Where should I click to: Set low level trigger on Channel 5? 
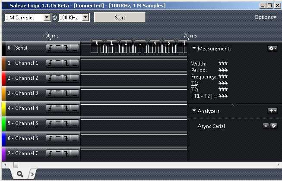point(75,123)
